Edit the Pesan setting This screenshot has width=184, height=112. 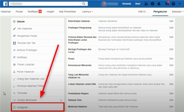[171, 59]
